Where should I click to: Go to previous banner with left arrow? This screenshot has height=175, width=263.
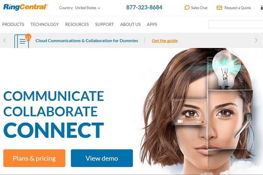tap(5, 40)
